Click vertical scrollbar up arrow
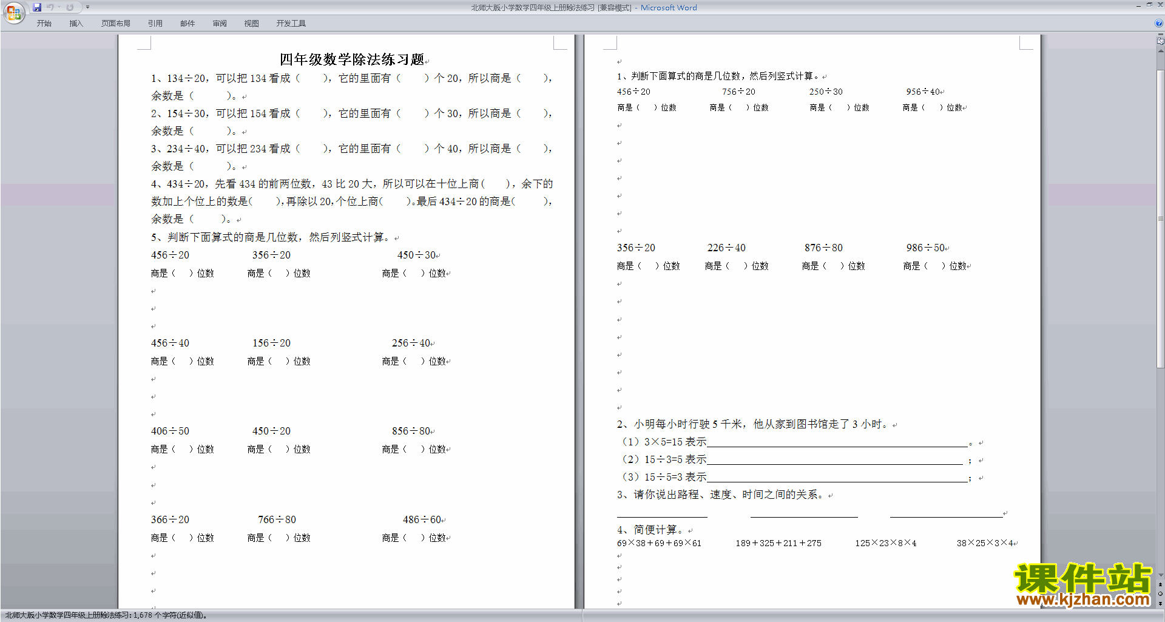Image resolution: width=1165 pixels, height=622 pixels. pyautogui.click(x=1160, y=51)
